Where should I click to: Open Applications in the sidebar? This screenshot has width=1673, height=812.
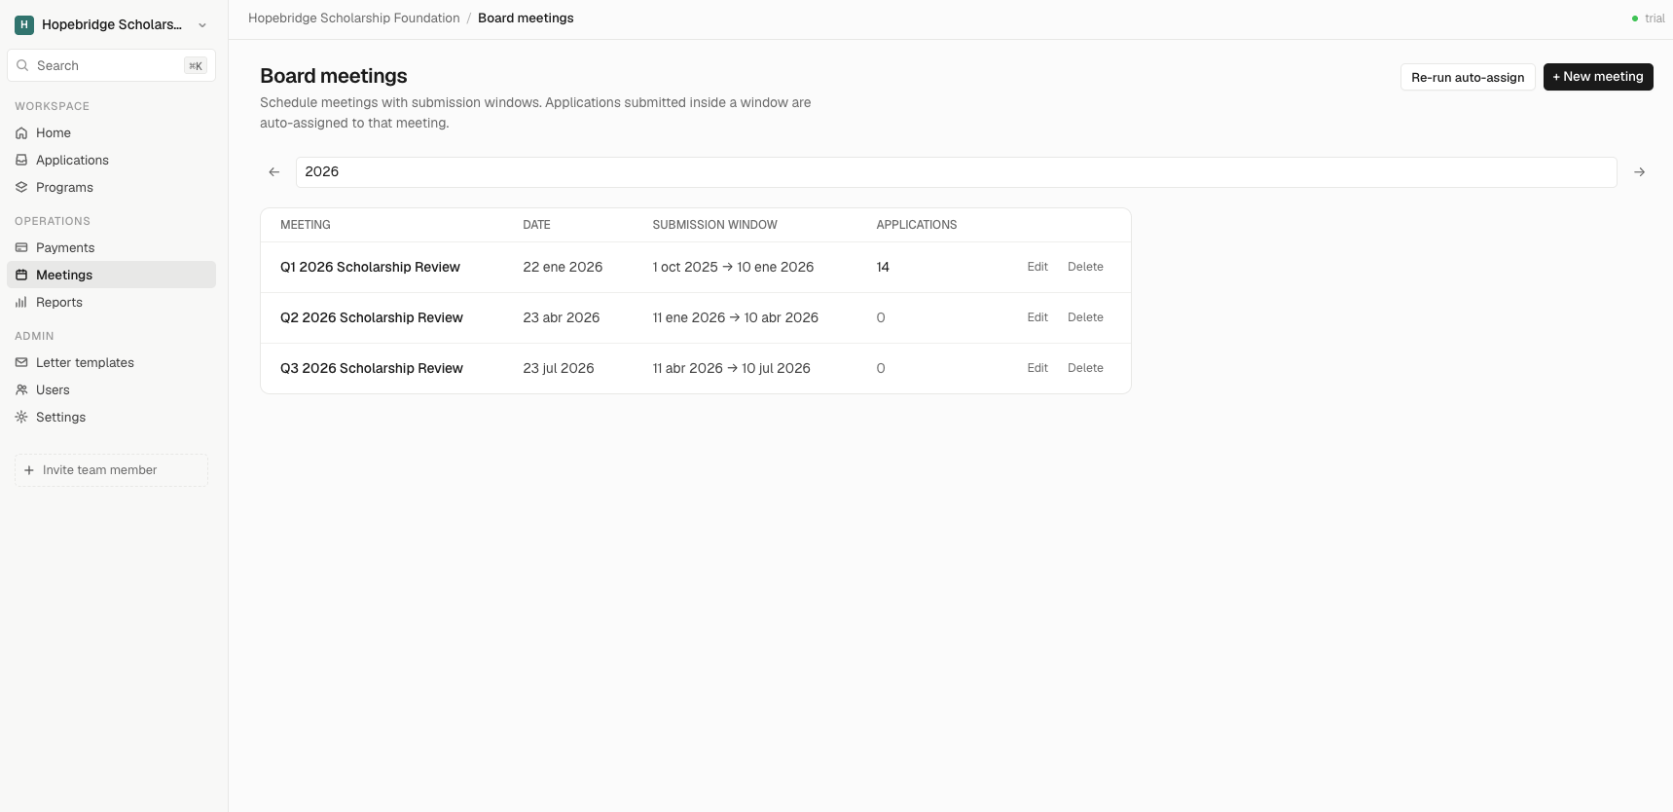point(111,160)
